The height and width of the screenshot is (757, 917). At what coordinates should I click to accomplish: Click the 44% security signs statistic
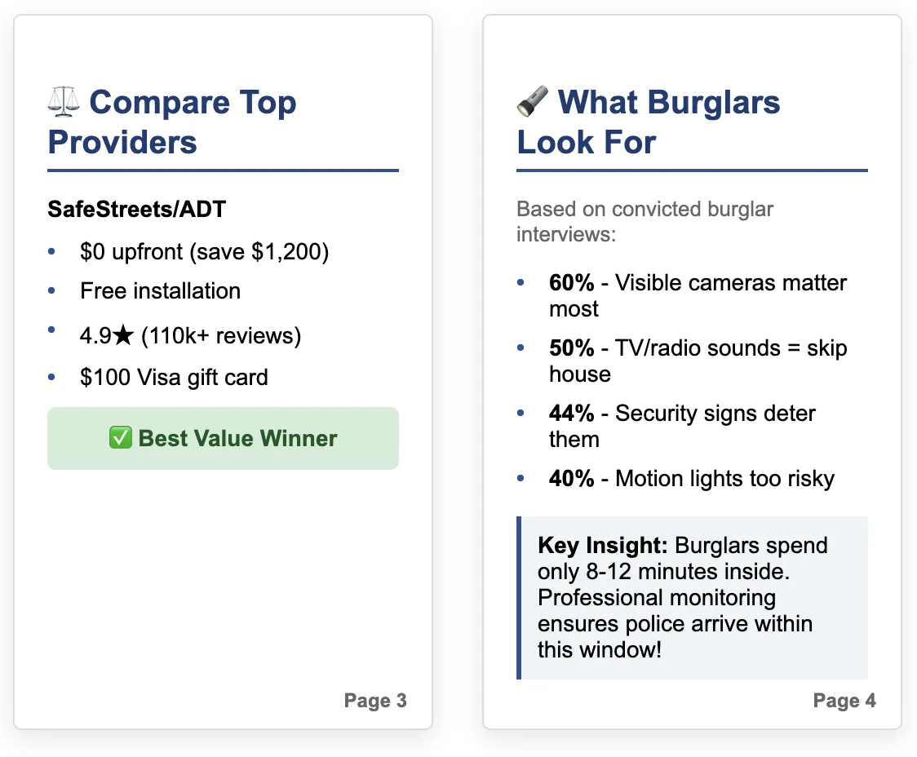click(x=682, y=426)
